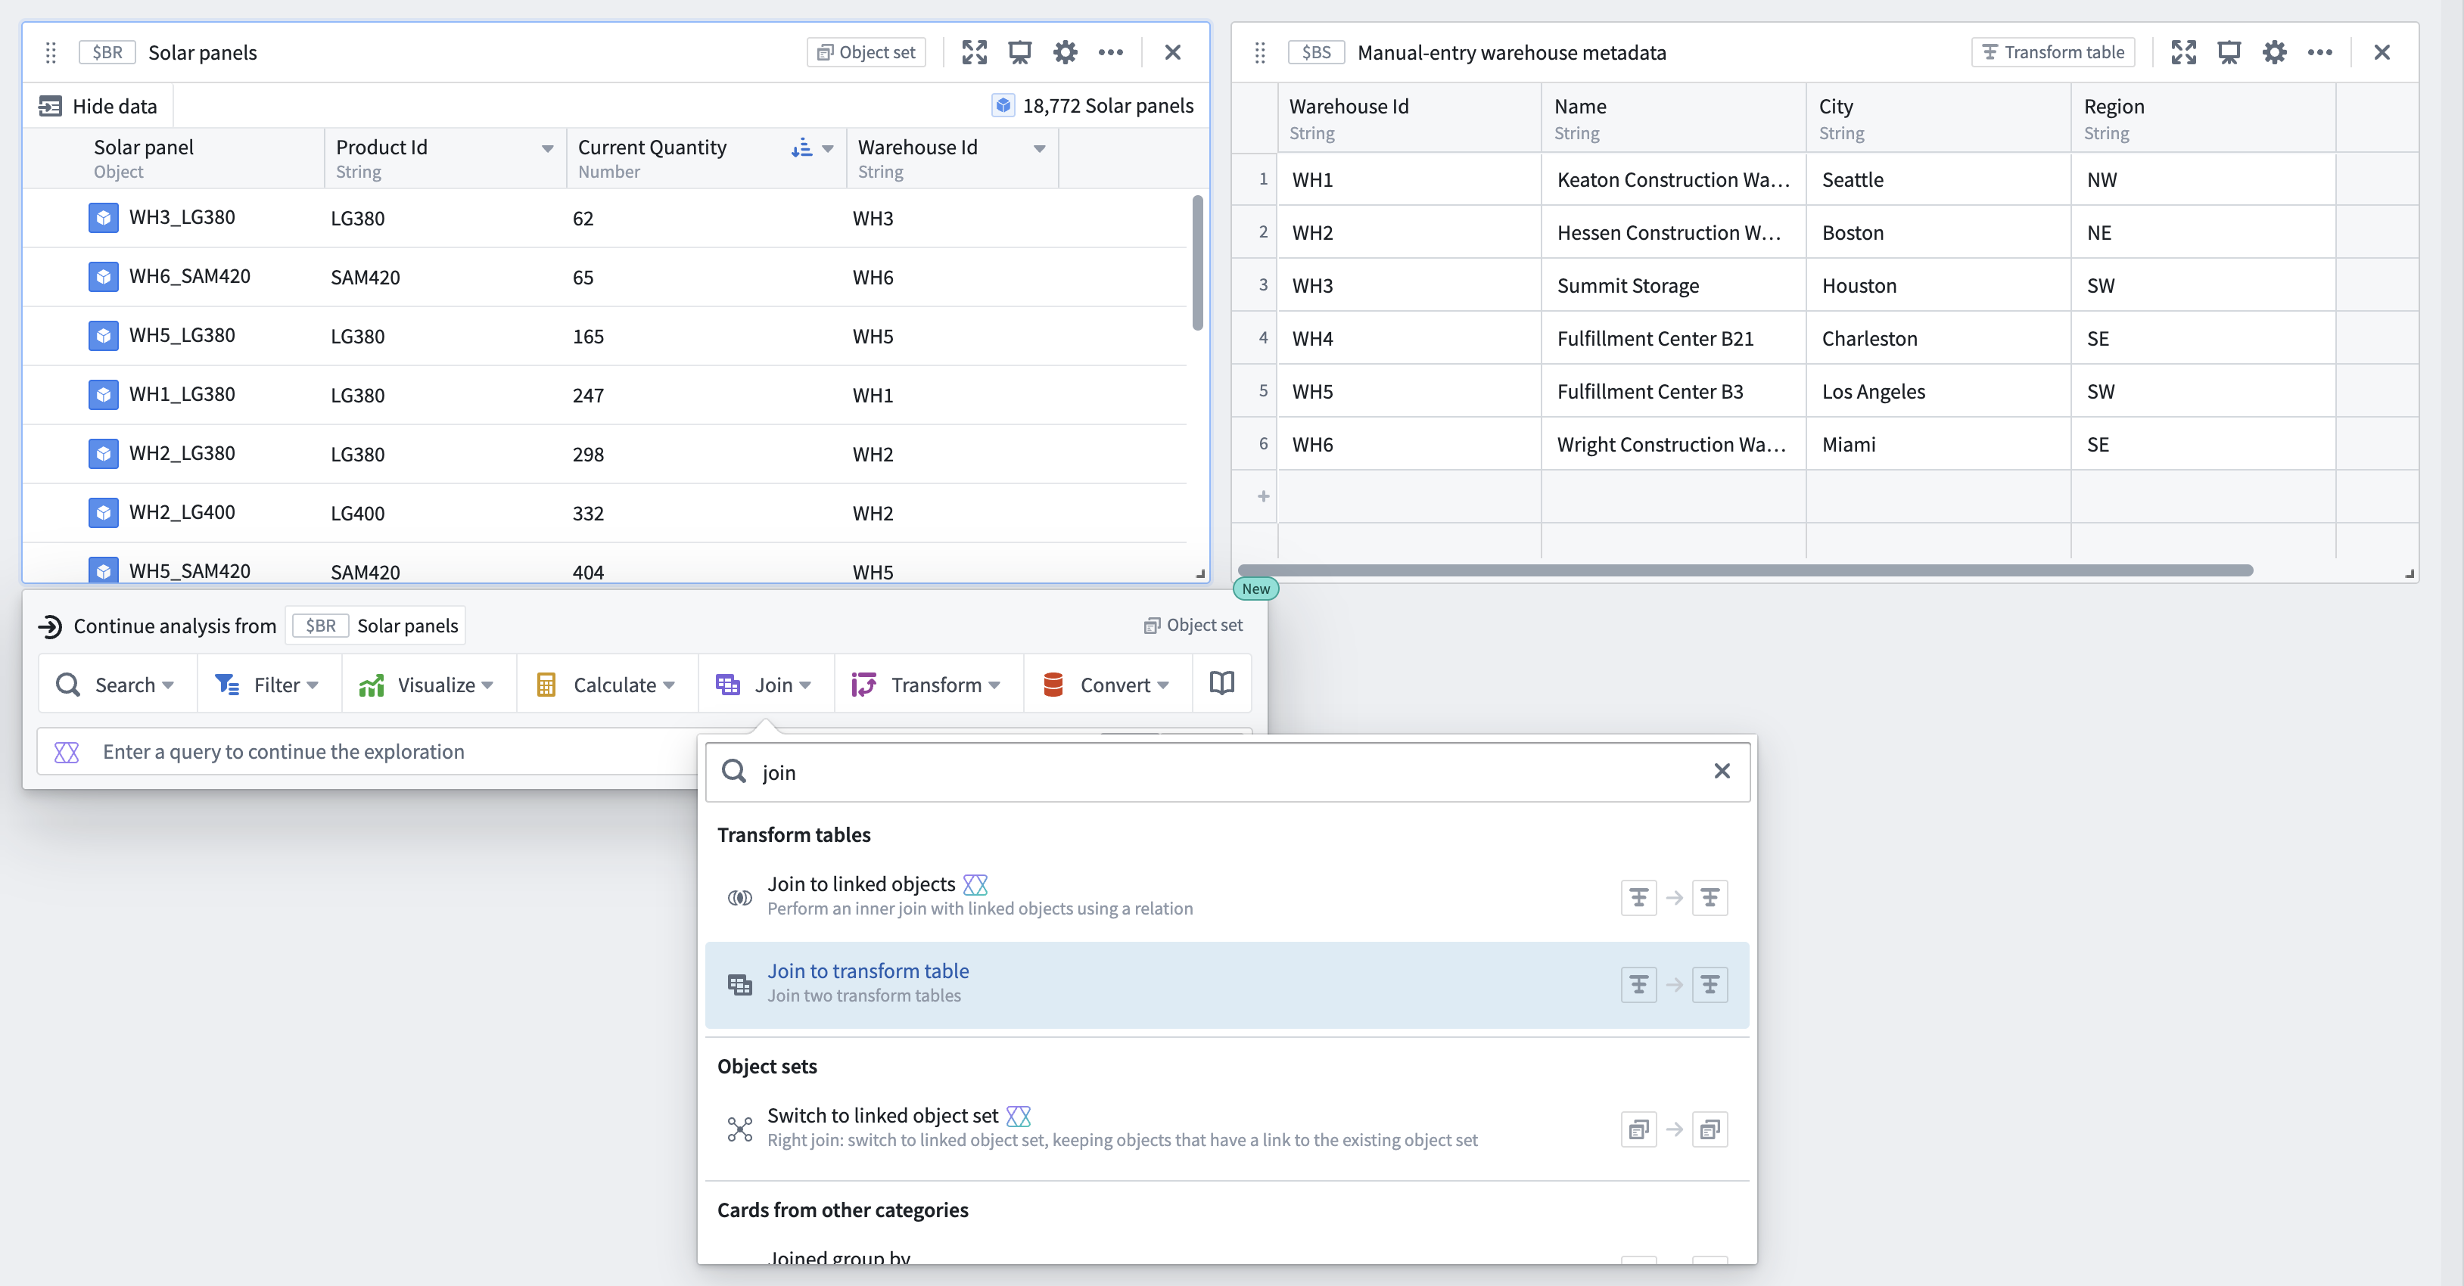
Task: Open more options on warehouse metadata card
Action: coord(2319,53)
